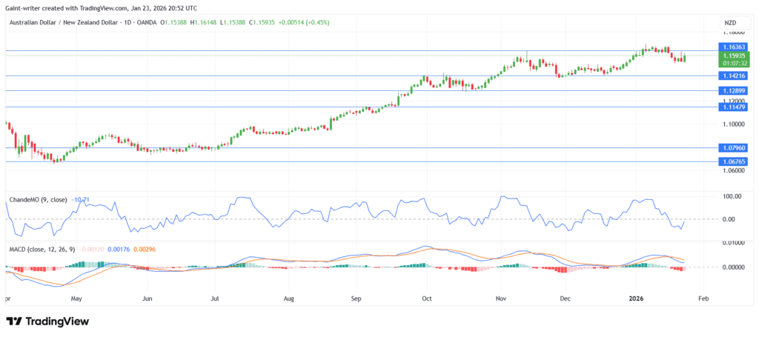Click the Dec label on time axis
This screenshot has height=337, width=759.
564,300
